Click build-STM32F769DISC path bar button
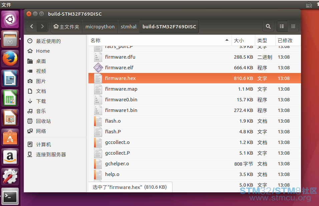Viewport: 319px width, 206px height. (169, 26)
